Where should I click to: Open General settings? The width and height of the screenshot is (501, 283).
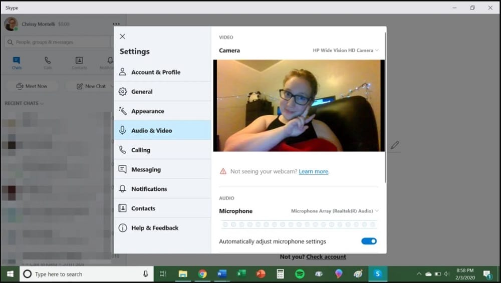pos(162,92)
